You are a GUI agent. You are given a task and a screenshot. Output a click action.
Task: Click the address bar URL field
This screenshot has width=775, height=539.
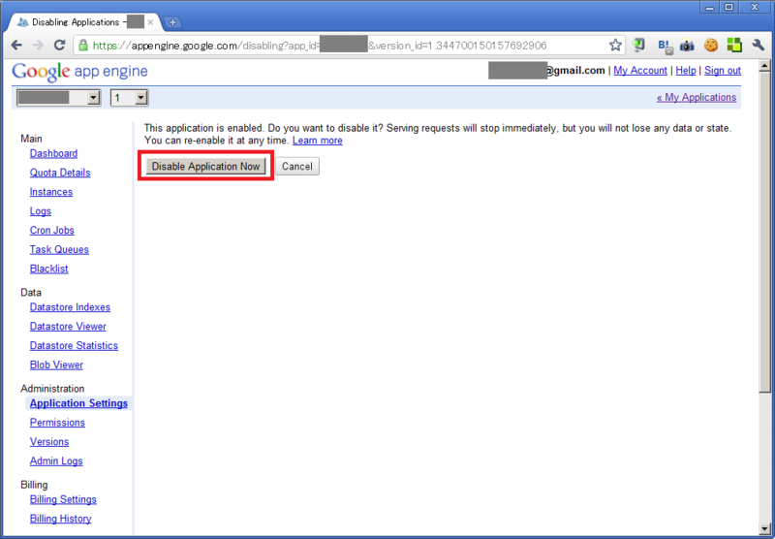pos(349,46)
